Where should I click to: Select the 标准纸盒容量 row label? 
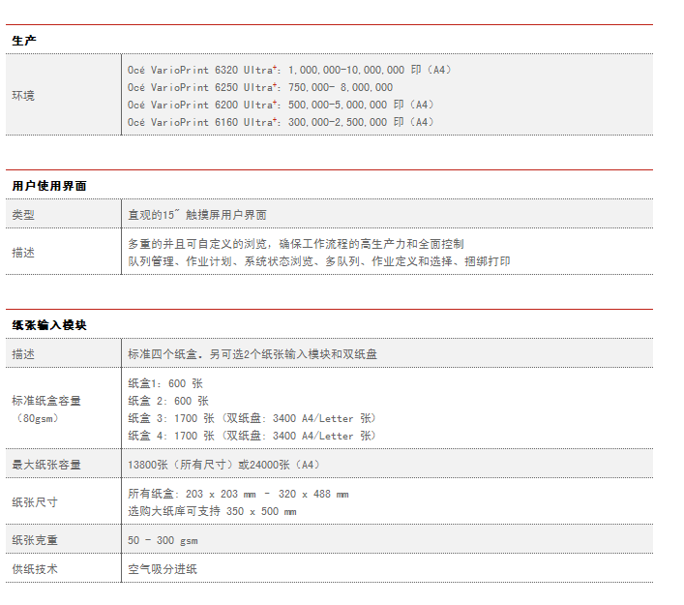coord(46,401)
